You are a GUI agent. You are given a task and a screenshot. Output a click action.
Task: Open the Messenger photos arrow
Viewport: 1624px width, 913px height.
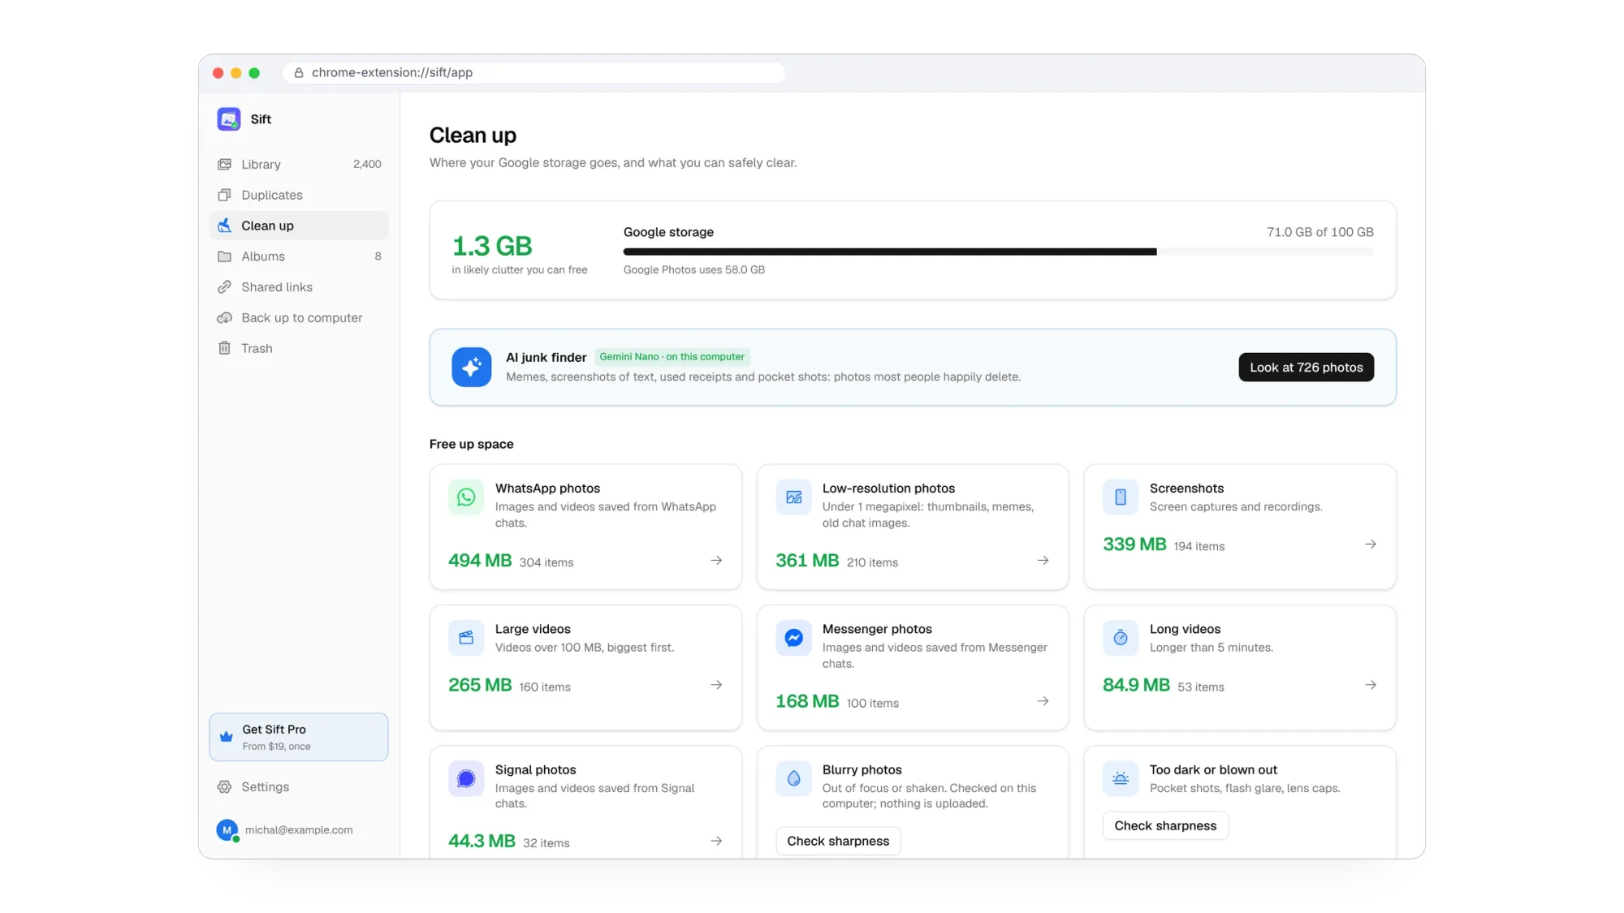click(x=1043, y=702)
